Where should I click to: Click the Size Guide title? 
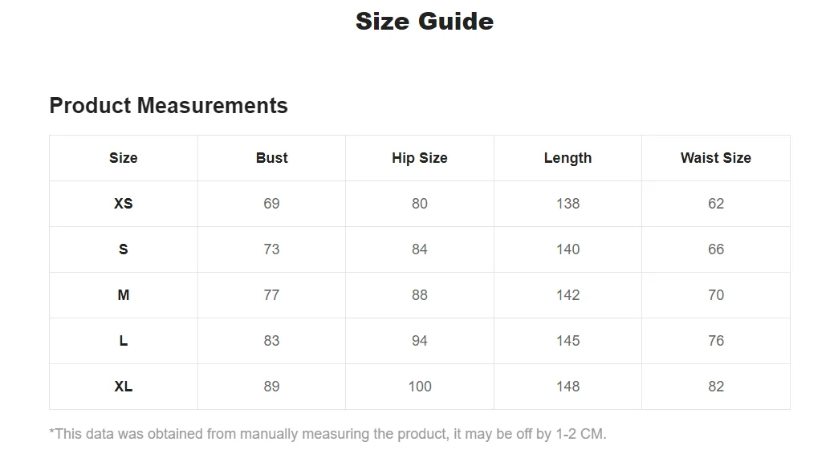(x=424, y=22)
